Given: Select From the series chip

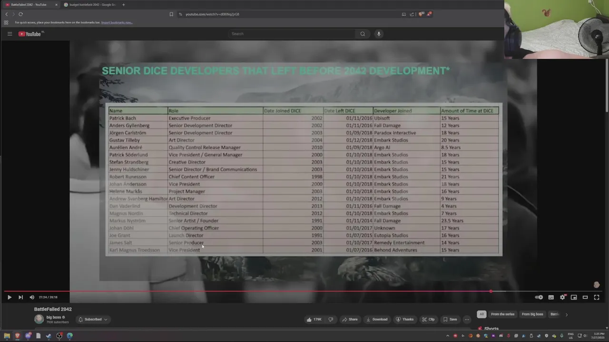Looking at the screenshot, I should [x=503, y=314].
